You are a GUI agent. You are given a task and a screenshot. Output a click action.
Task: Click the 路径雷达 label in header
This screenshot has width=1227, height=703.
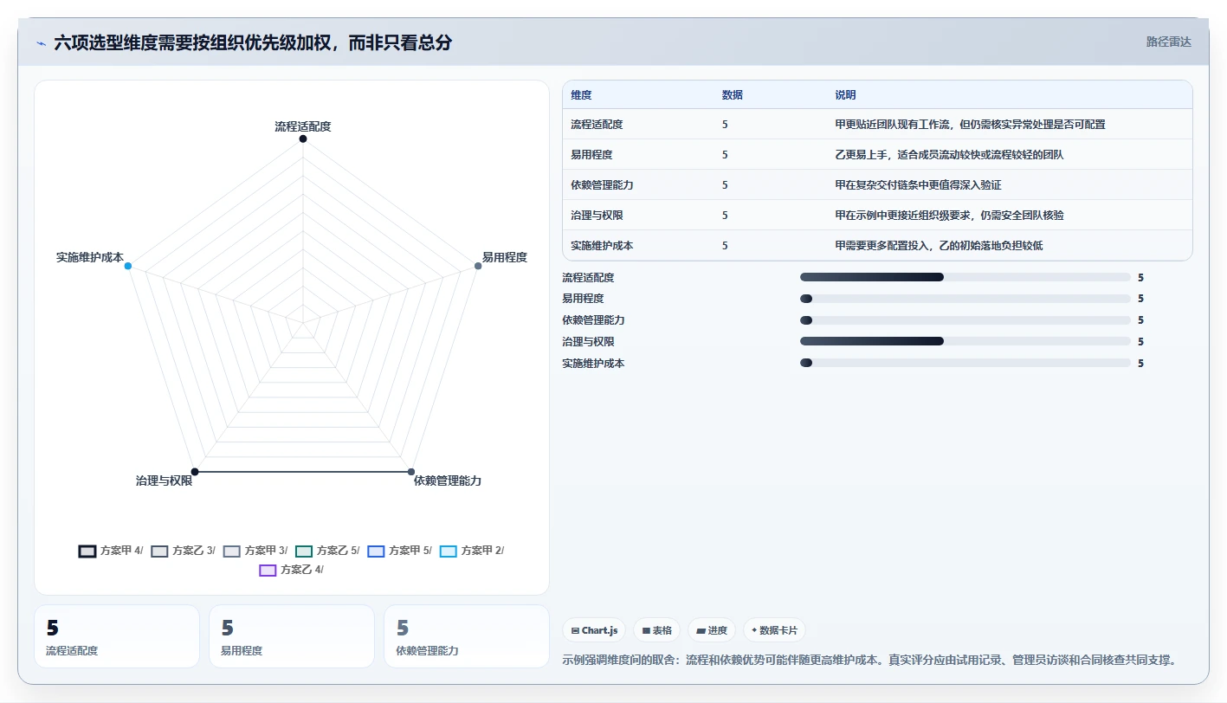[x=1168, y=42]
